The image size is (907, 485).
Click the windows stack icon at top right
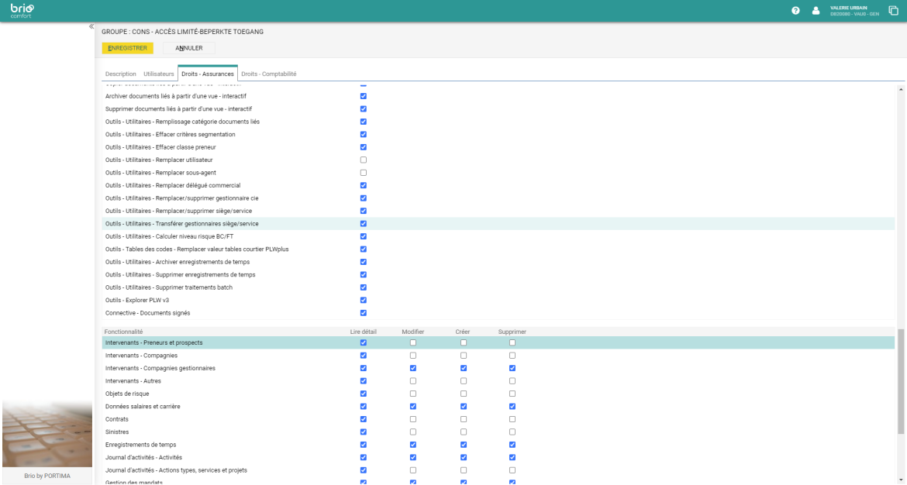893,10
